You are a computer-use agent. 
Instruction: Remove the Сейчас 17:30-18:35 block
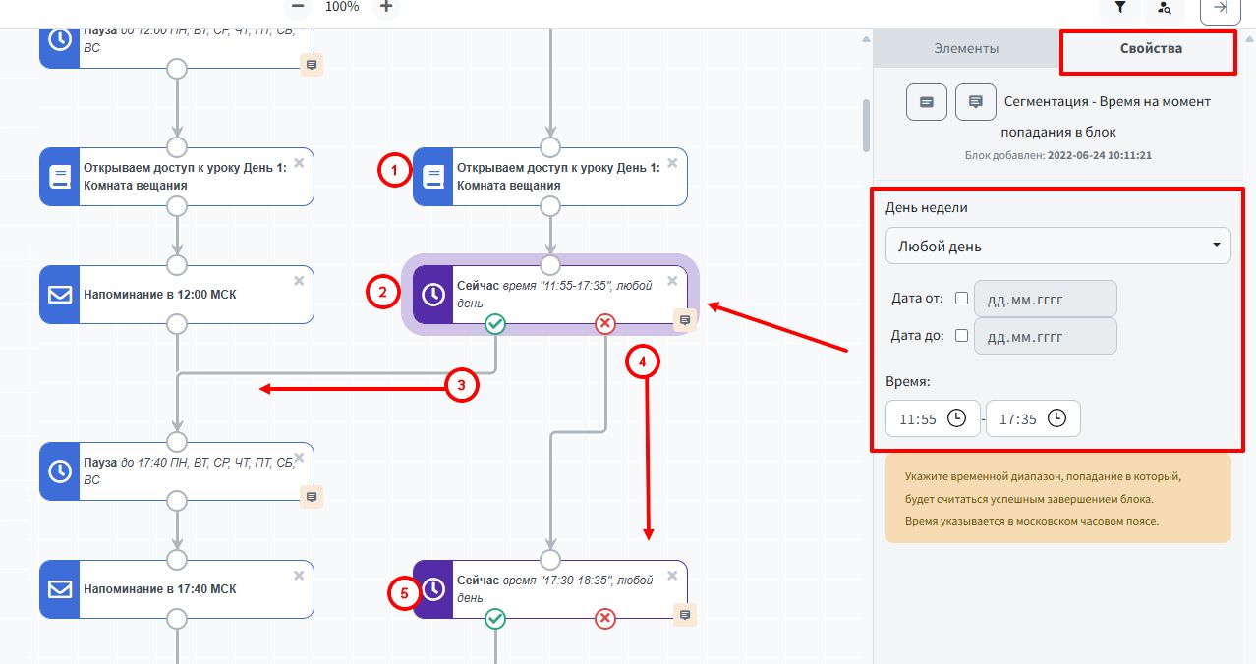(672, 576)
